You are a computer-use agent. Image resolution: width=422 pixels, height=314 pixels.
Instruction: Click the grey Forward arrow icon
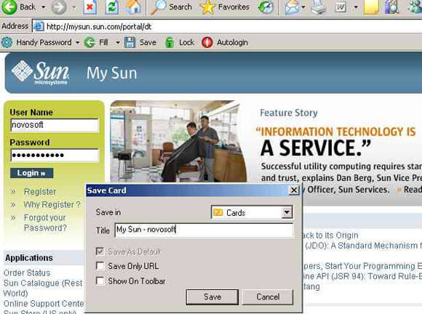click(x=59, y=7)
